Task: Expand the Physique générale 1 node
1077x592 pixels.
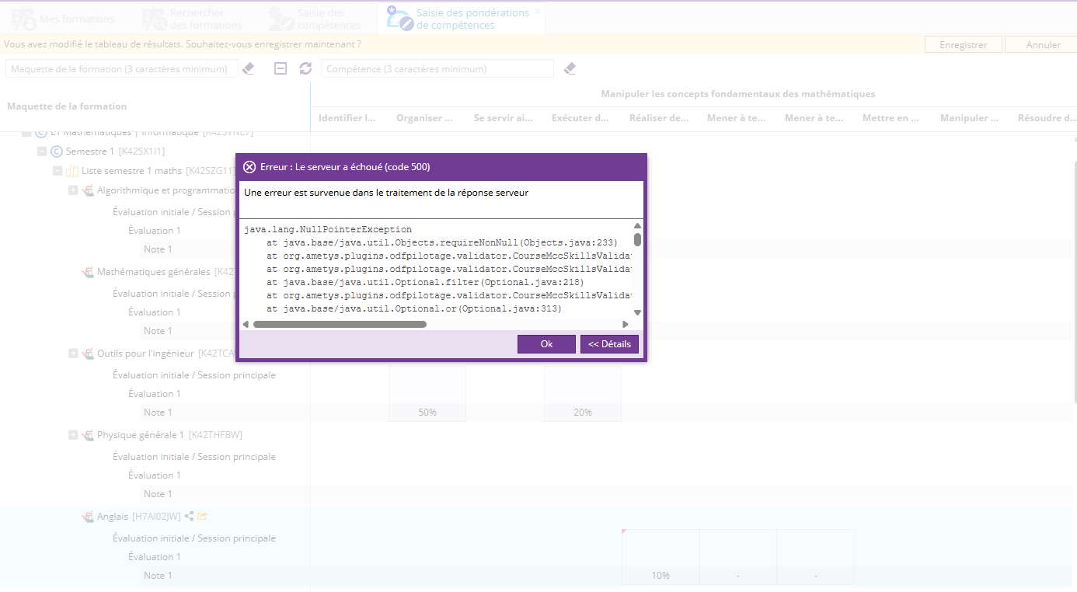Action: 73,435
